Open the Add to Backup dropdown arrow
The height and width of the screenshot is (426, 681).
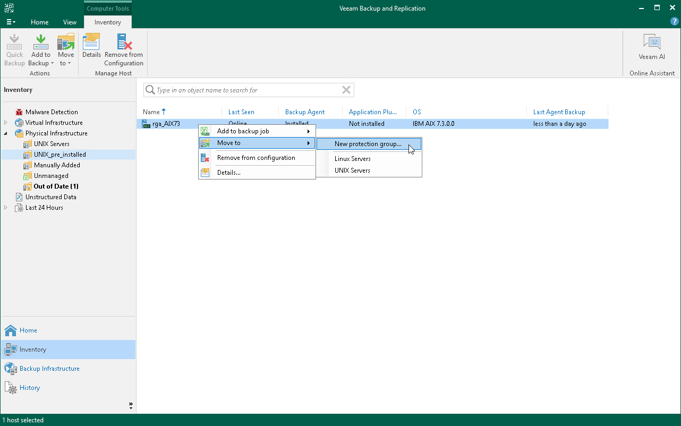coord(53,64)
